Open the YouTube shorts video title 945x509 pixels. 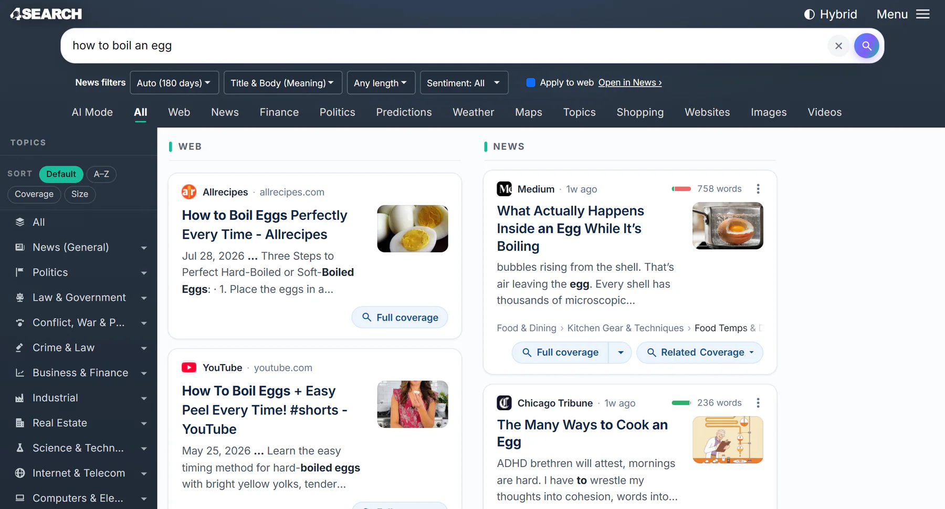pos(265,410)
